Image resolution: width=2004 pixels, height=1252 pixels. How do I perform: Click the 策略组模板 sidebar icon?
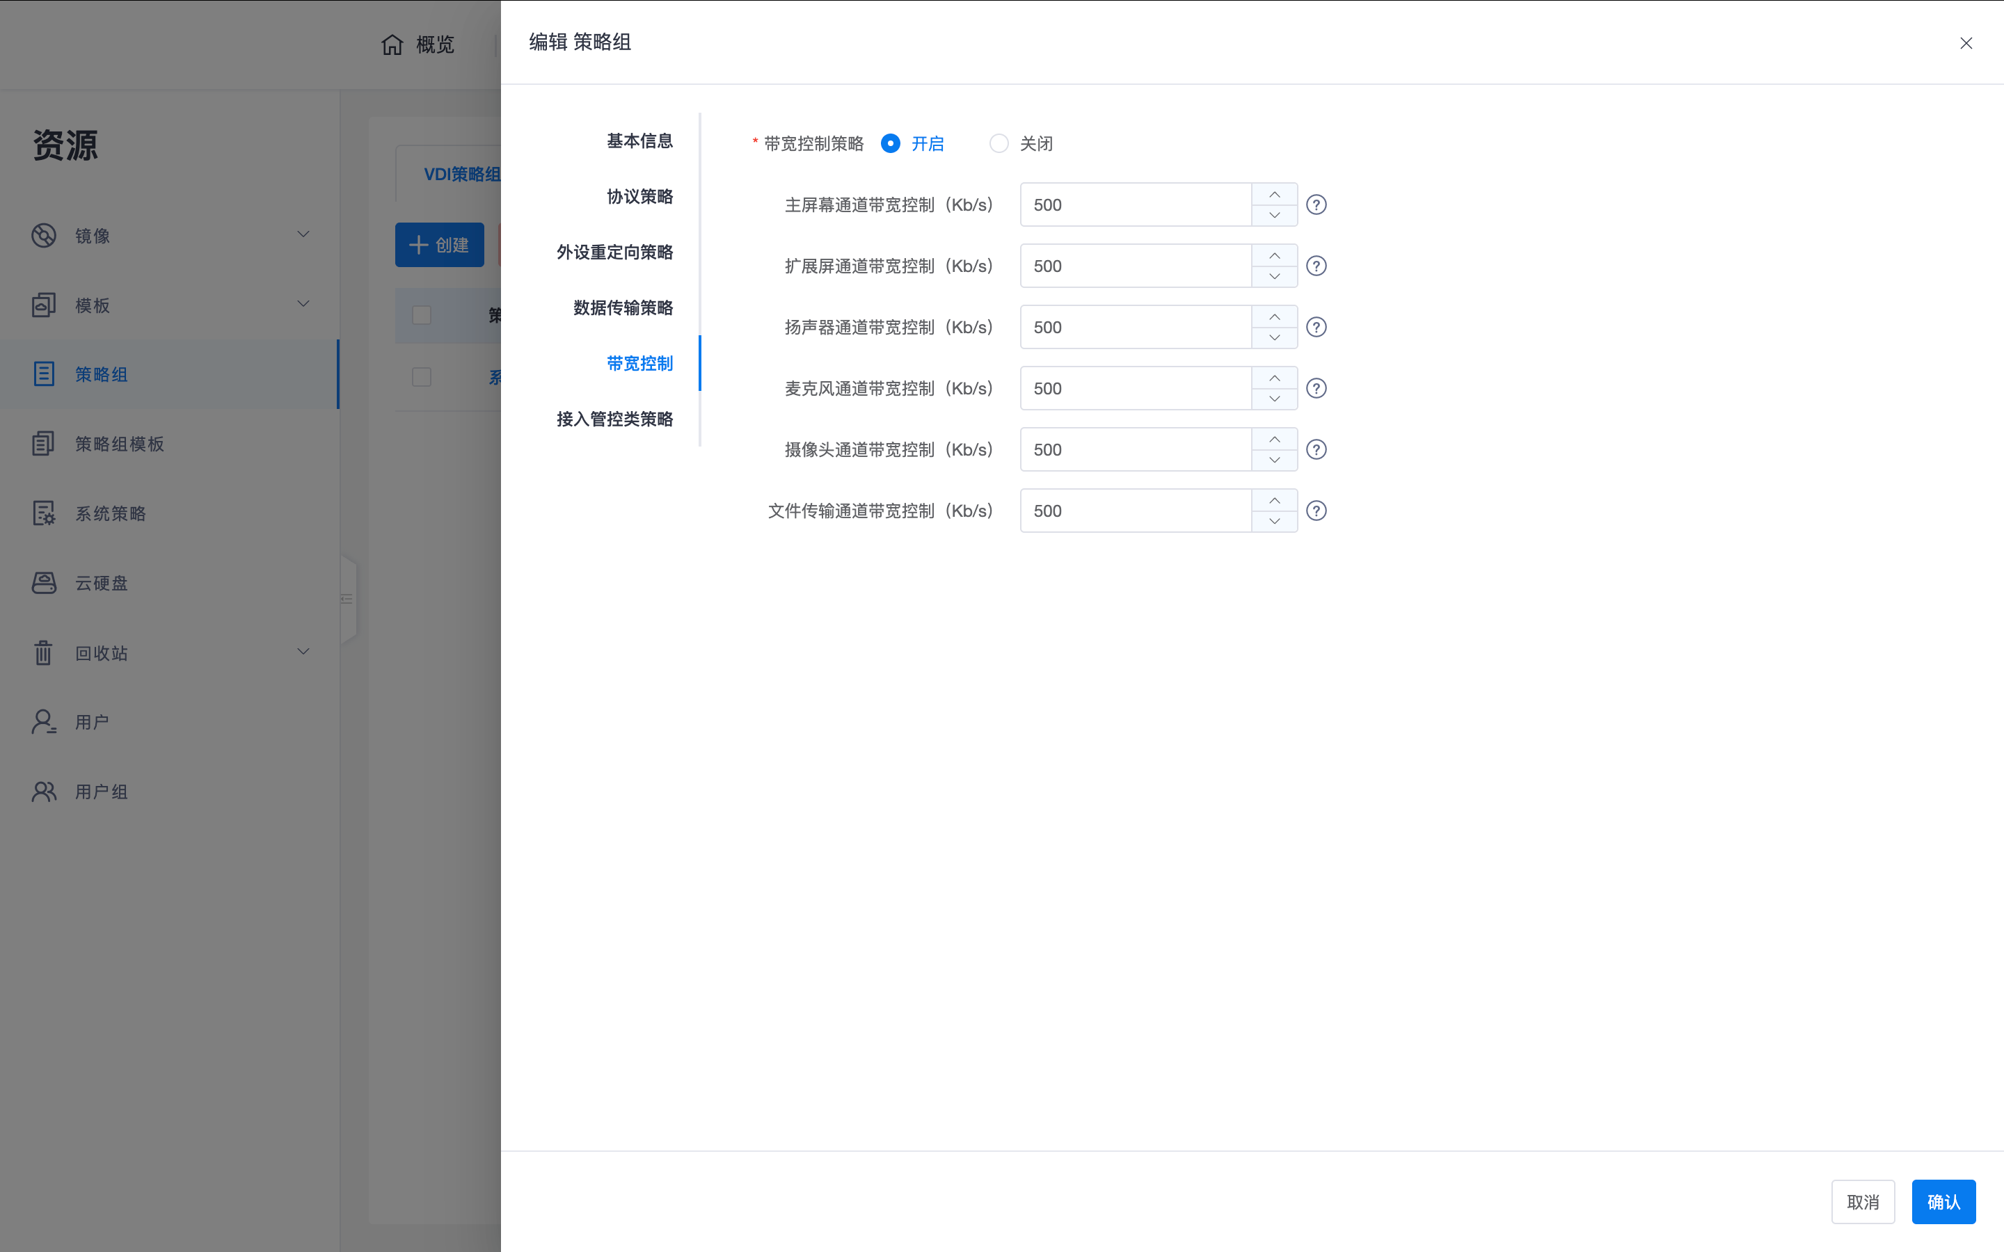44,444
